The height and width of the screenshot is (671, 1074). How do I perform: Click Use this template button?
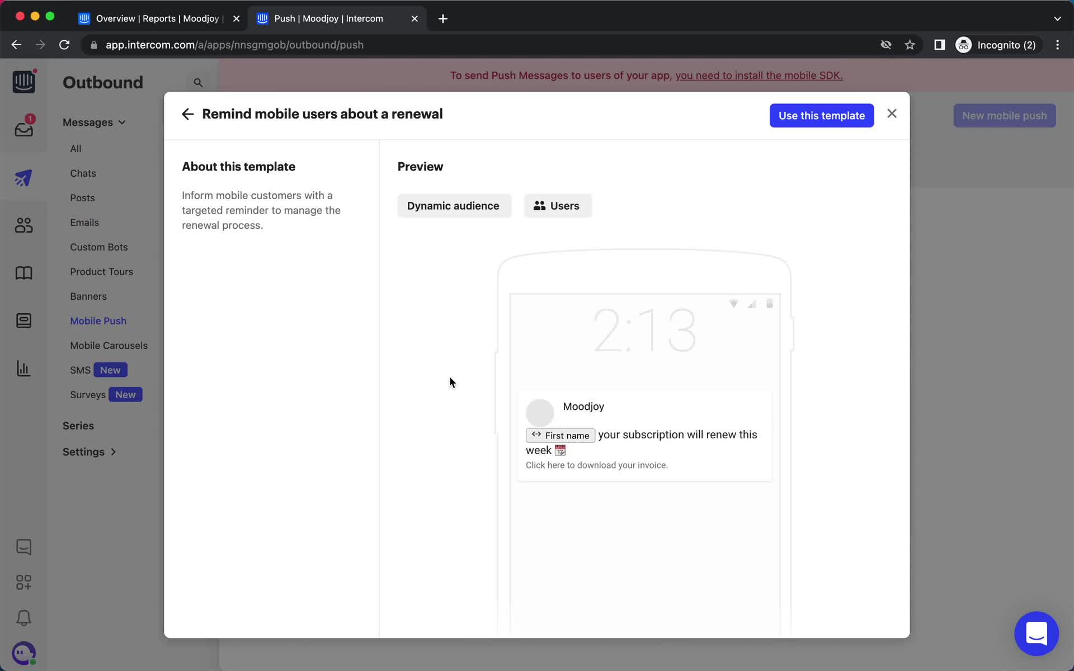[822, 115]
